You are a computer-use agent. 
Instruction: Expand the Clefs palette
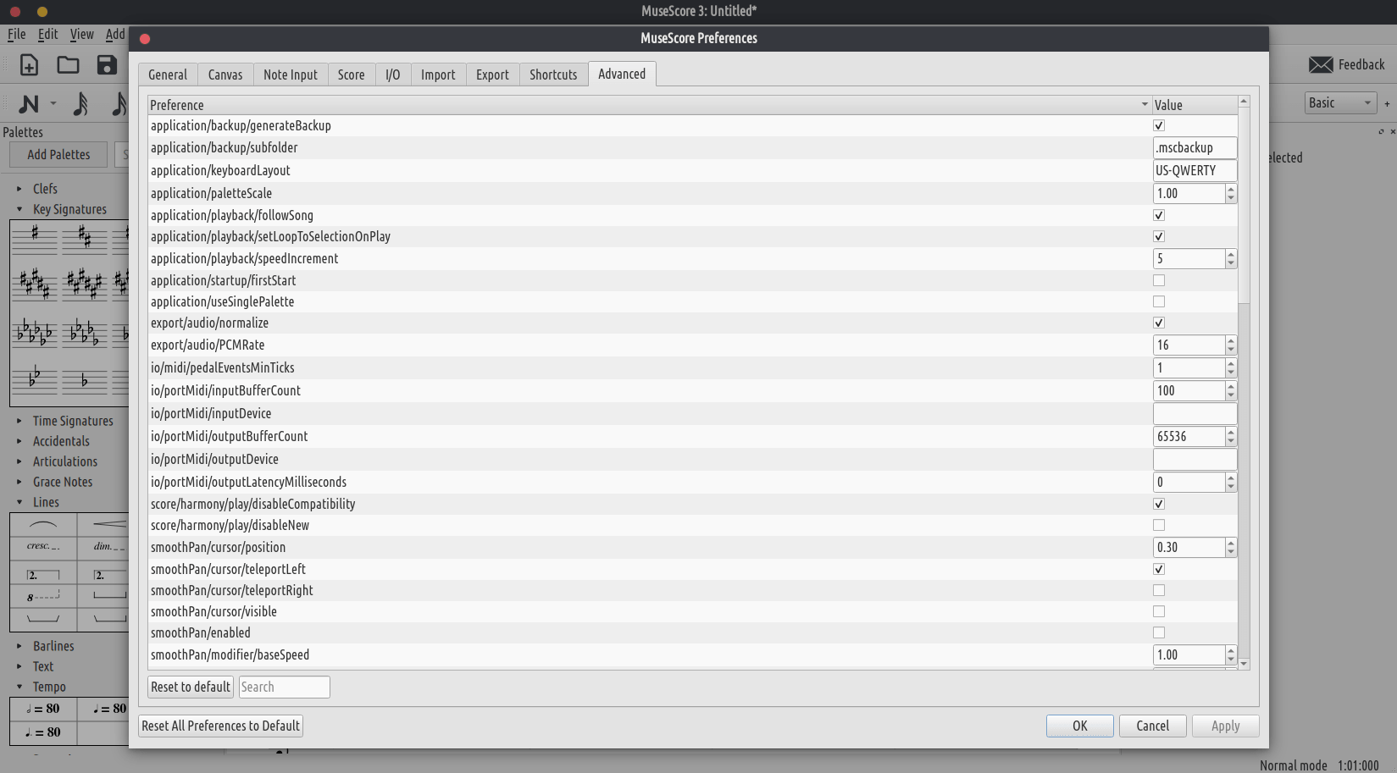tap(19, 189)
